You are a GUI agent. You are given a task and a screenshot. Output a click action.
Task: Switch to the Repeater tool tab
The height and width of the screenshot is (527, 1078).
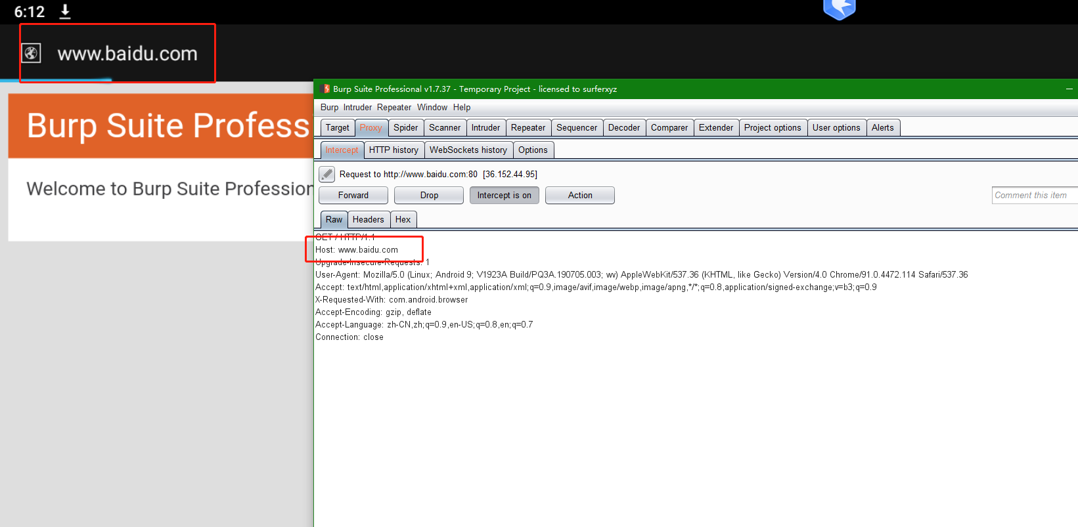(x=528, y=128)
